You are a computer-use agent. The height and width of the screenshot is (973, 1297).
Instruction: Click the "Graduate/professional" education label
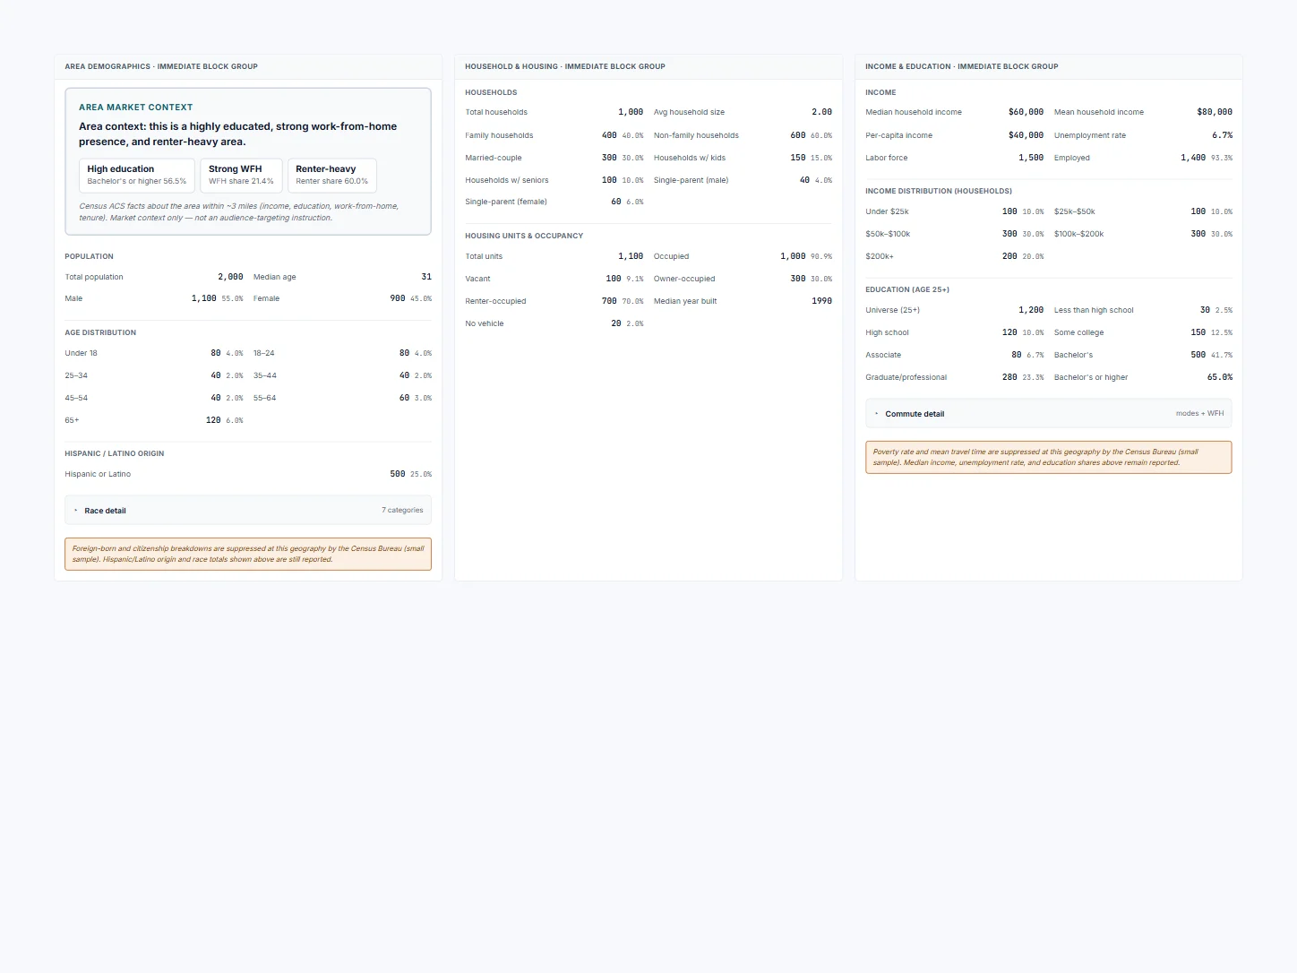pyautogui.click(x=906, y=377)
